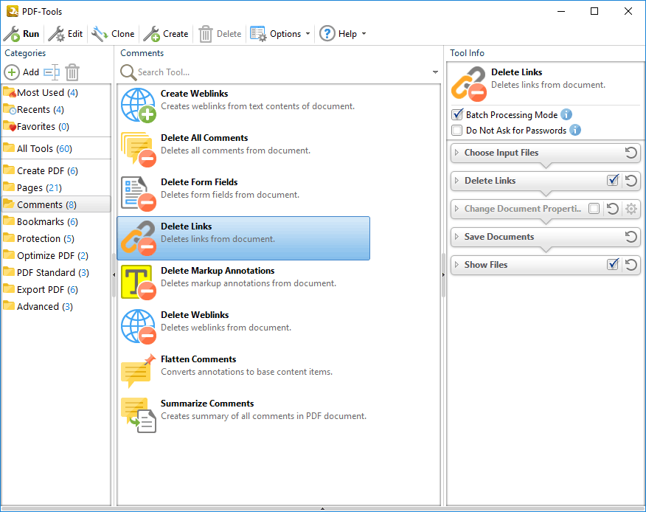The width and height of the screenshot is (646, 512).
Task: Enable Do Not Ask for Passwords
Action: pos(457,131)
